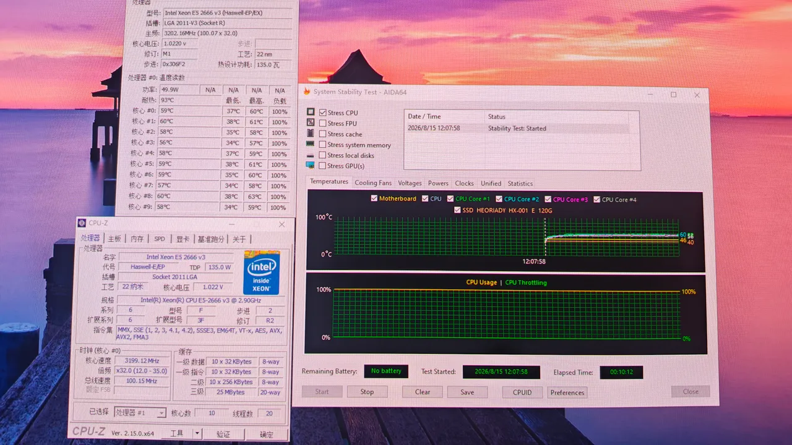Click the Stress cache chip icon
The height and width of the screenshot is (445, 792).
pos(311,133)
